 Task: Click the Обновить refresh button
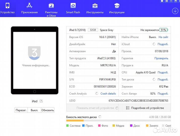click(48, 110)
